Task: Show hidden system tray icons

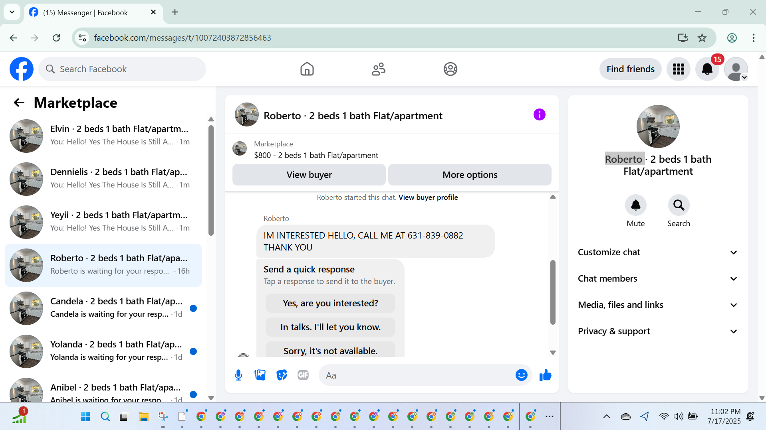Action: pos(606,416)
